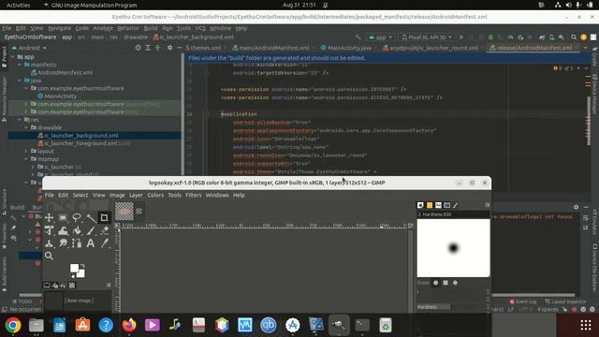This screenshot has width=599, height=337.
Task: Select the Free Select lasso tool
Action: 77,218
